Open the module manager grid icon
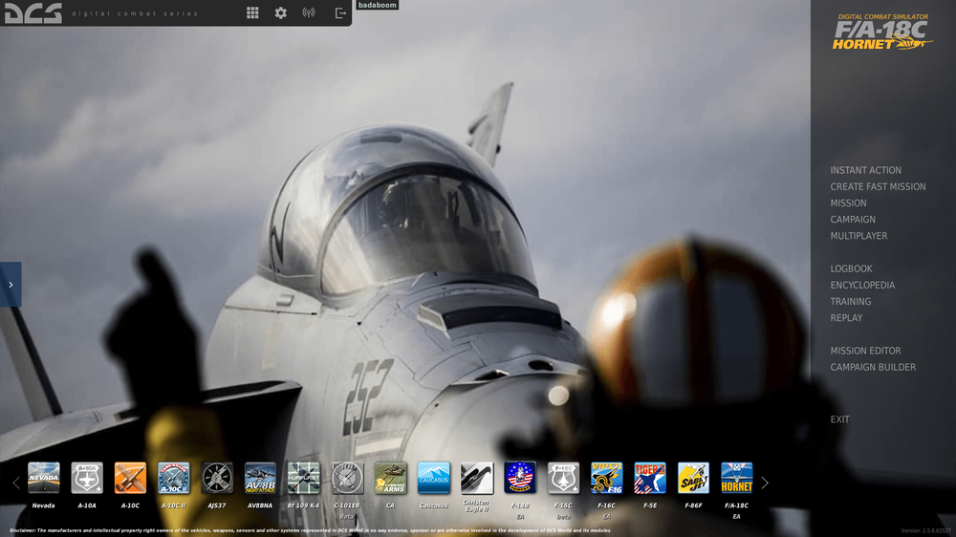Screen dimensions: 956x537 tap(252, 13)
